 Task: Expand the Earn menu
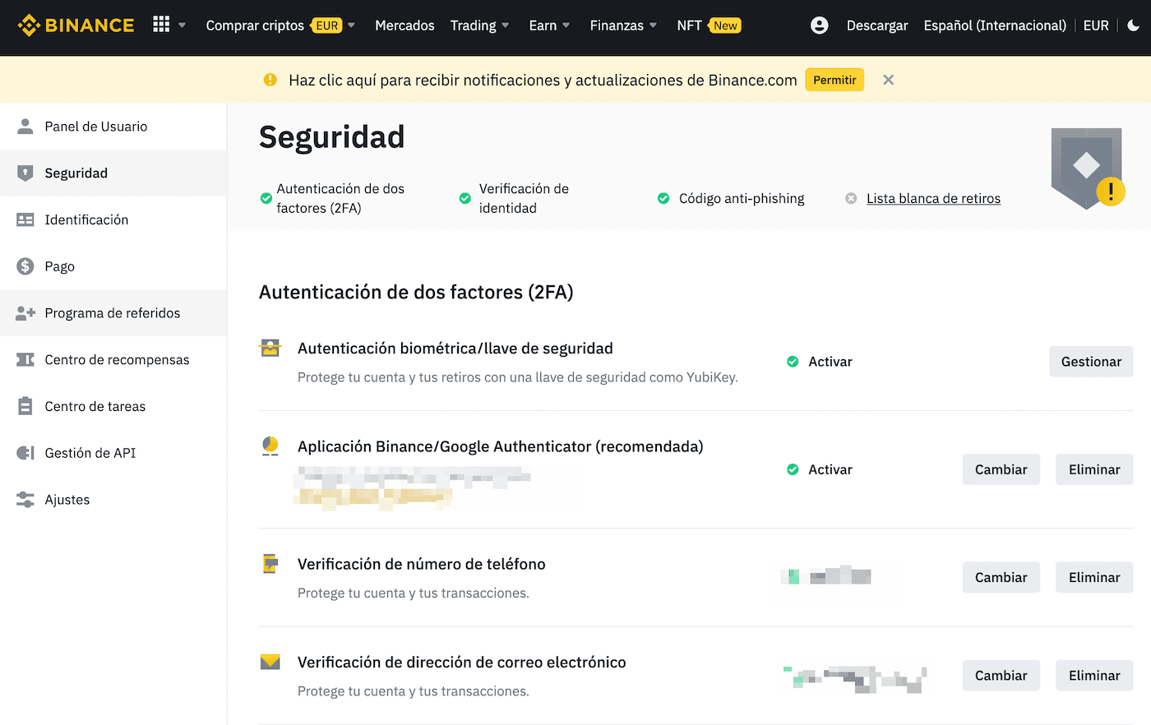549,25
